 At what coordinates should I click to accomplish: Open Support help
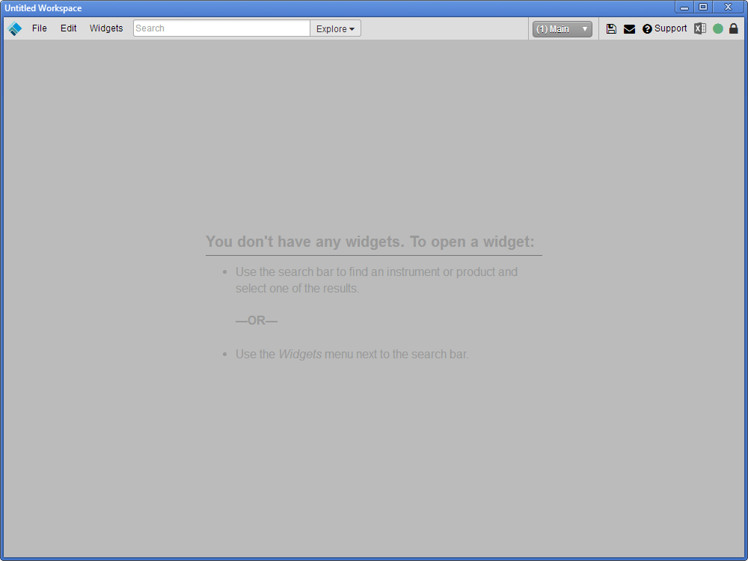tap(664, 28)
